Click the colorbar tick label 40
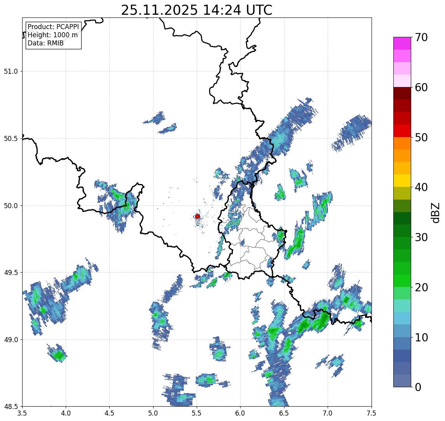The image size is (445, 421). pyautogui.click(x=421, y=187)
